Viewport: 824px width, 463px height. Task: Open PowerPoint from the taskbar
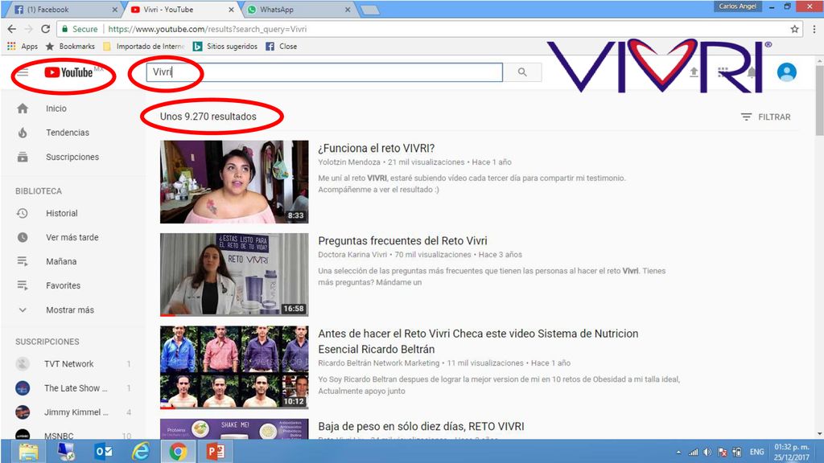216,452
